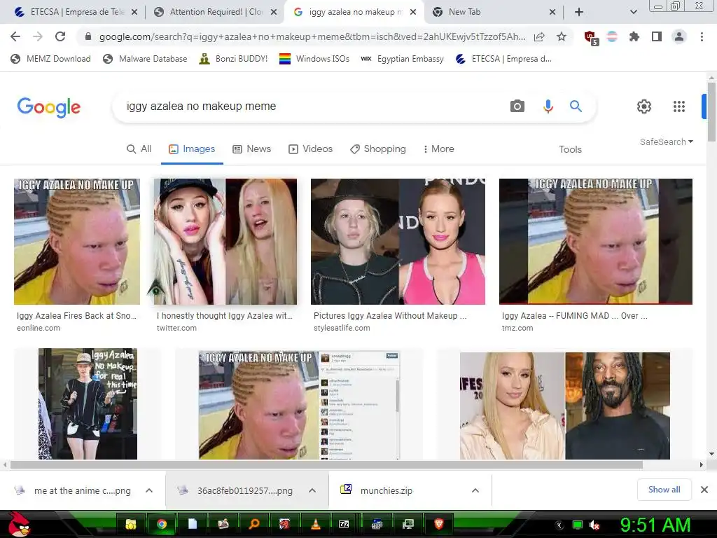Expand the tab search chevron

[633, 12]
